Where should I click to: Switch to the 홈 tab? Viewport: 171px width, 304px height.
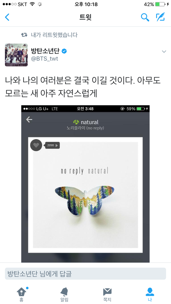(x=21, y=294)
